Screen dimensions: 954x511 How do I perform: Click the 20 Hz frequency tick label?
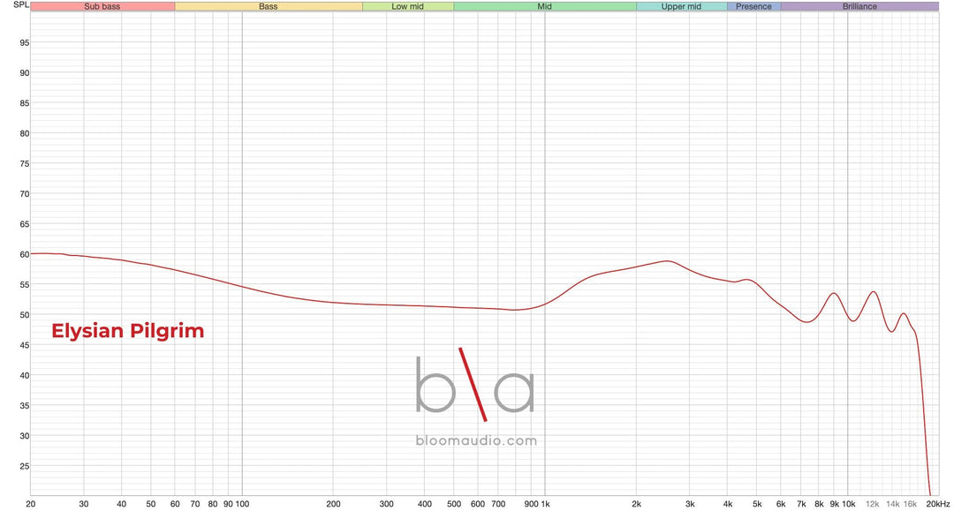tap(30, 504)
